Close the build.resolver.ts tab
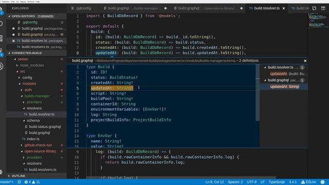The height and width of the screenshot is (185, 329). (x=284, y=8)
